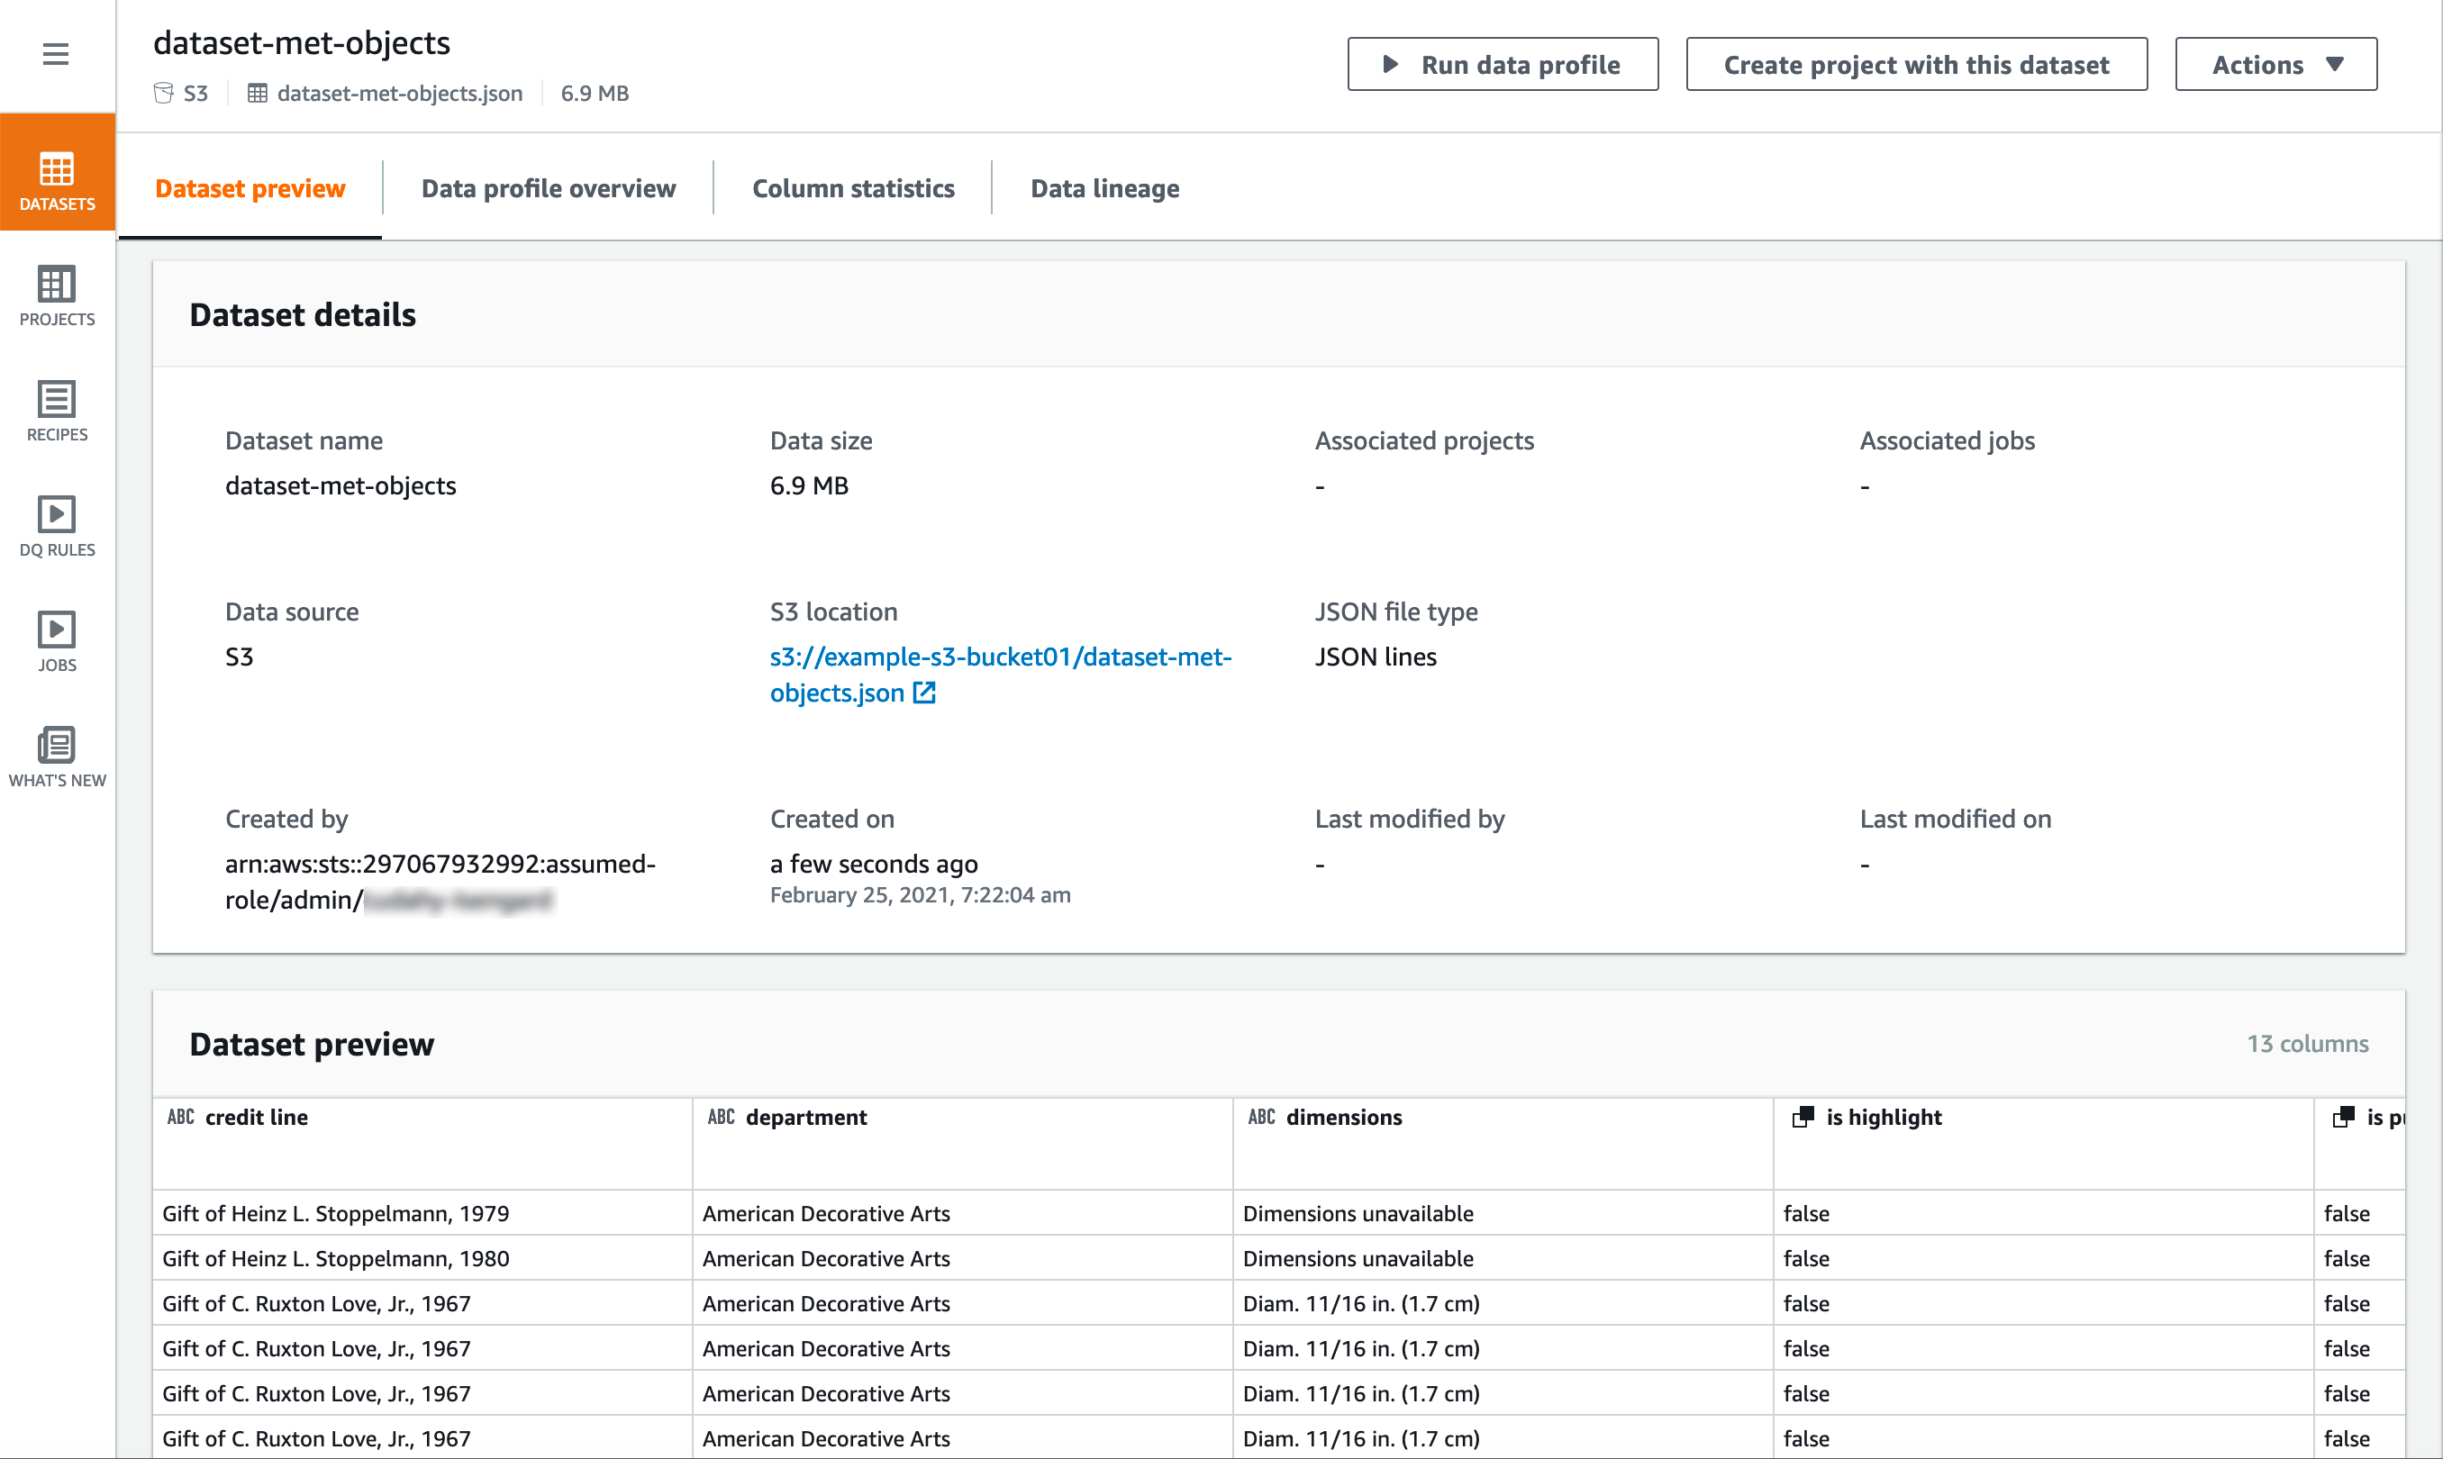Open the RECIPES panel from the sidebar
Viewport: 2443px width, 1459px height.
point(56,411)
